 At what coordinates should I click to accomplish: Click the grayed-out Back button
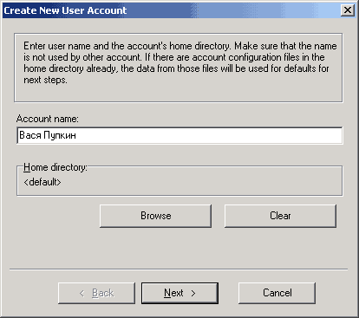(96, 293)
